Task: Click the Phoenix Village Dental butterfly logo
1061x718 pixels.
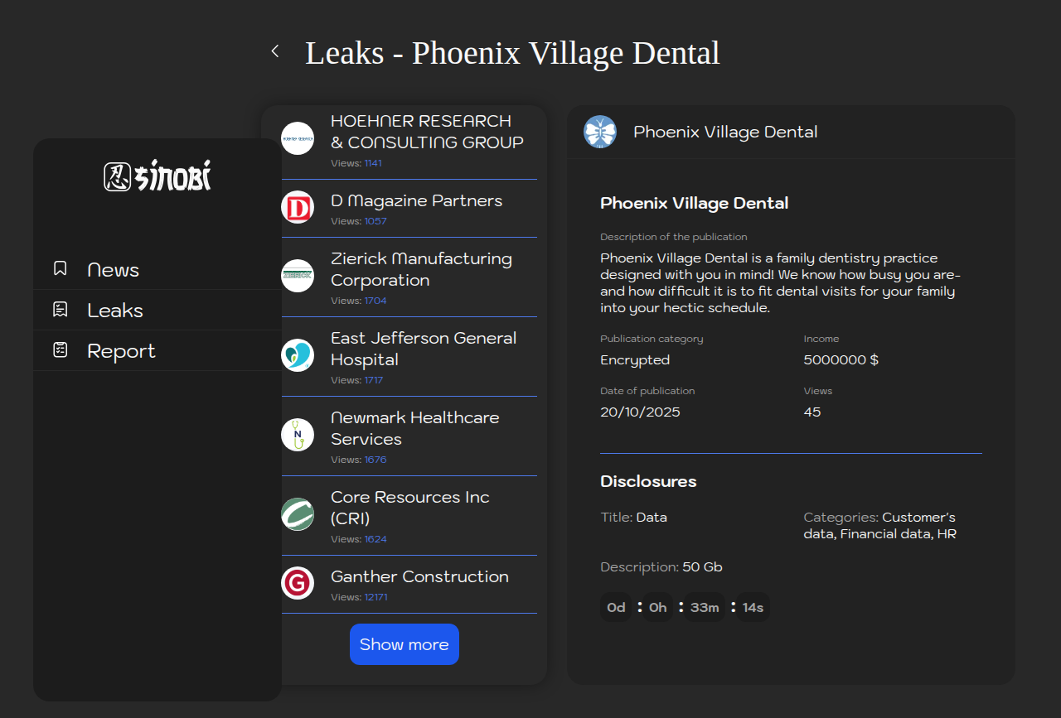Action: (600, 132)
